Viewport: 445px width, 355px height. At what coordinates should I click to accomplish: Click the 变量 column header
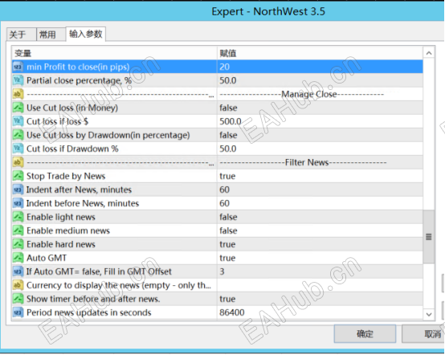click(114, 53)
